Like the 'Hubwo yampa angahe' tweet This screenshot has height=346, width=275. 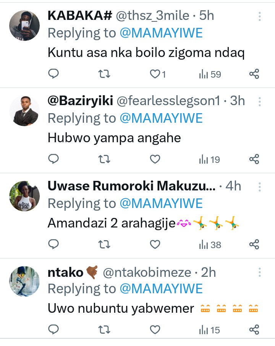(x=155, y=159)
